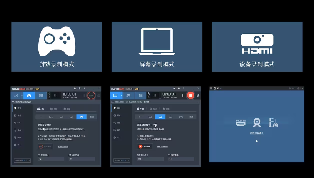Open the hamburger menu of the device window
This screenshot has width=314, height=178.
tap(211, 88)
